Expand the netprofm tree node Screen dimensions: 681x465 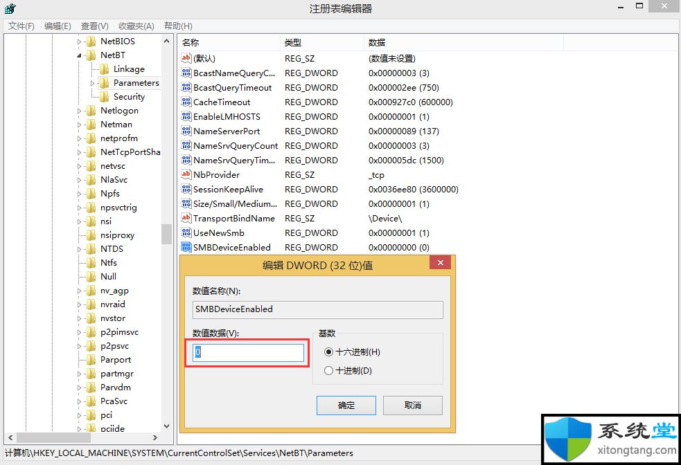coord(79,139)
